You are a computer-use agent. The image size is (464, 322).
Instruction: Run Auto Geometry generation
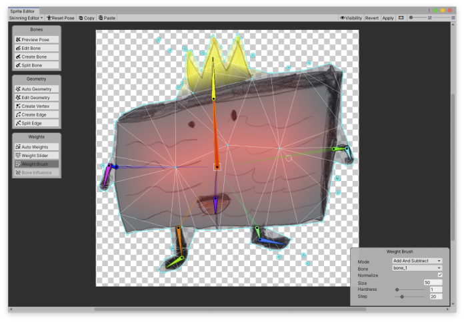(x=37, y=89)
